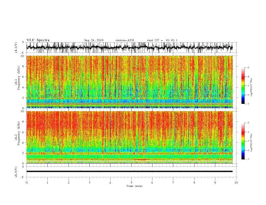Click the "8" kHz tick of ch.2 spectrogram
Image resolution: width=266 pixels, height=205 pixels.
[23, 122]
